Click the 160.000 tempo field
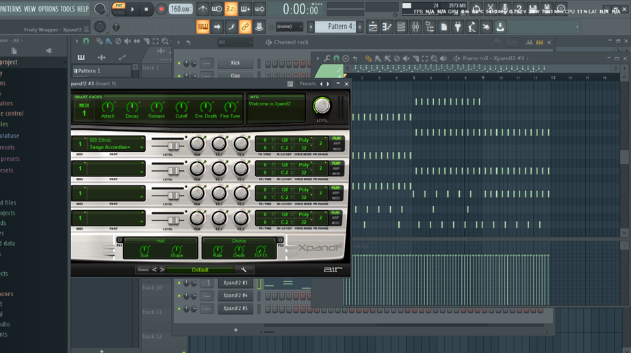The height and width of the screenshot is (353, 631). coord(180,9)
